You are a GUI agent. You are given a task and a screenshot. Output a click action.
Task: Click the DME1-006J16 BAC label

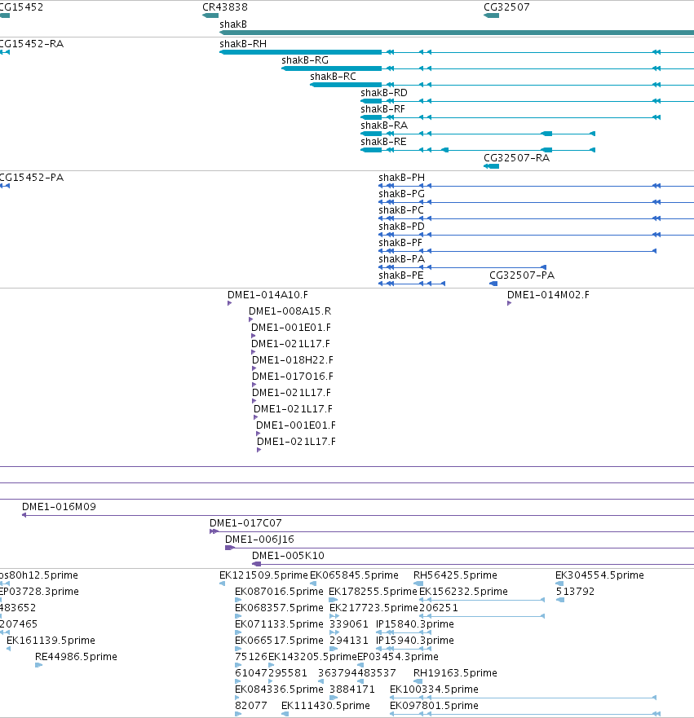[x=259, y=540]
